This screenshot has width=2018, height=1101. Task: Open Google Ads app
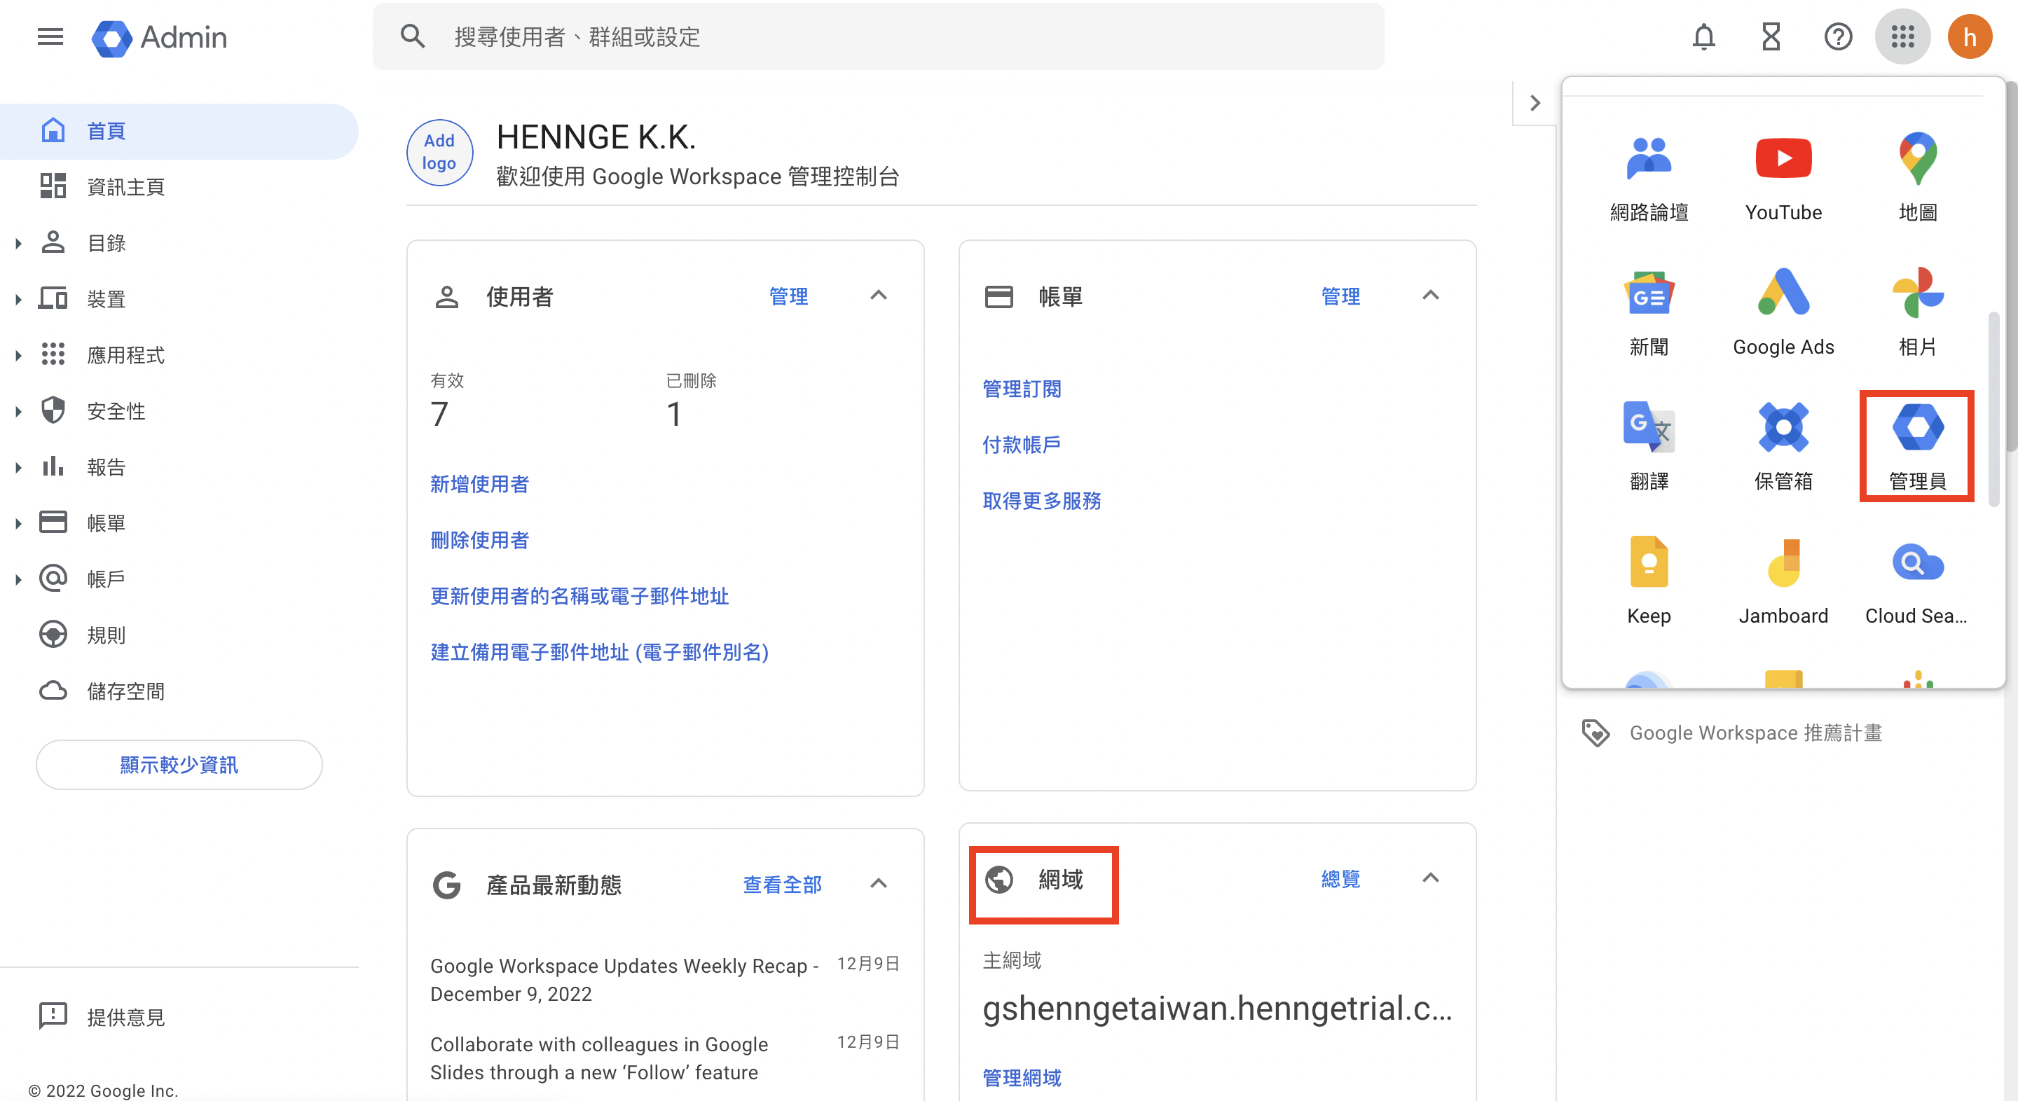coord(1783,312)
